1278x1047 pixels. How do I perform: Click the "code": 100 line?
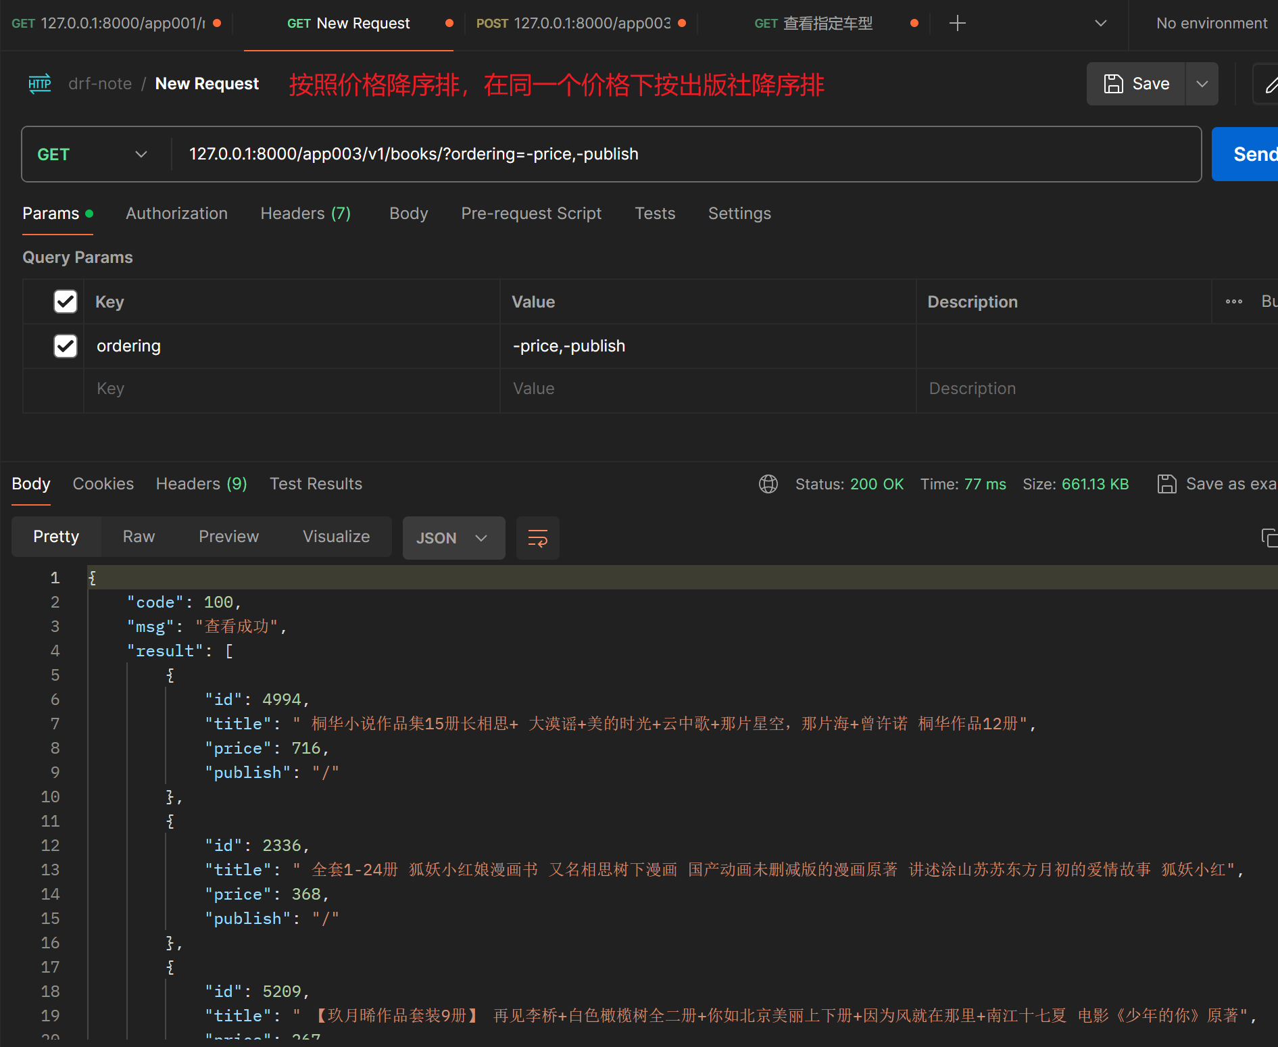[x=184, y=602]
